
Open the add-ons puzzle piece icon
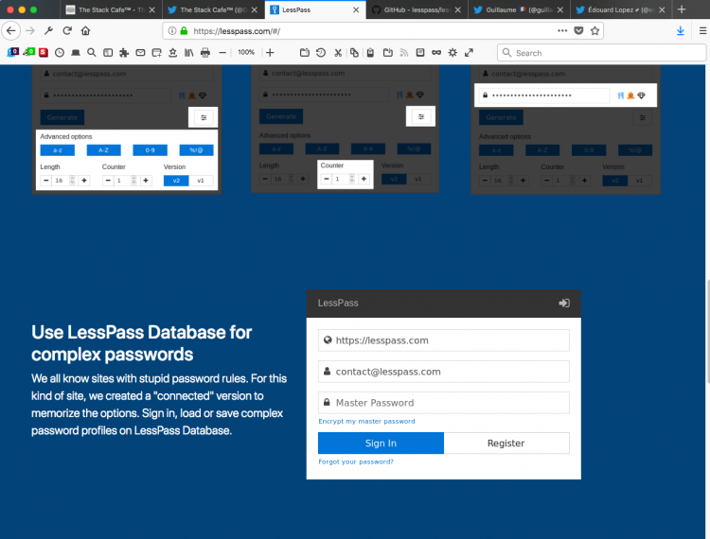click(124, 53)
